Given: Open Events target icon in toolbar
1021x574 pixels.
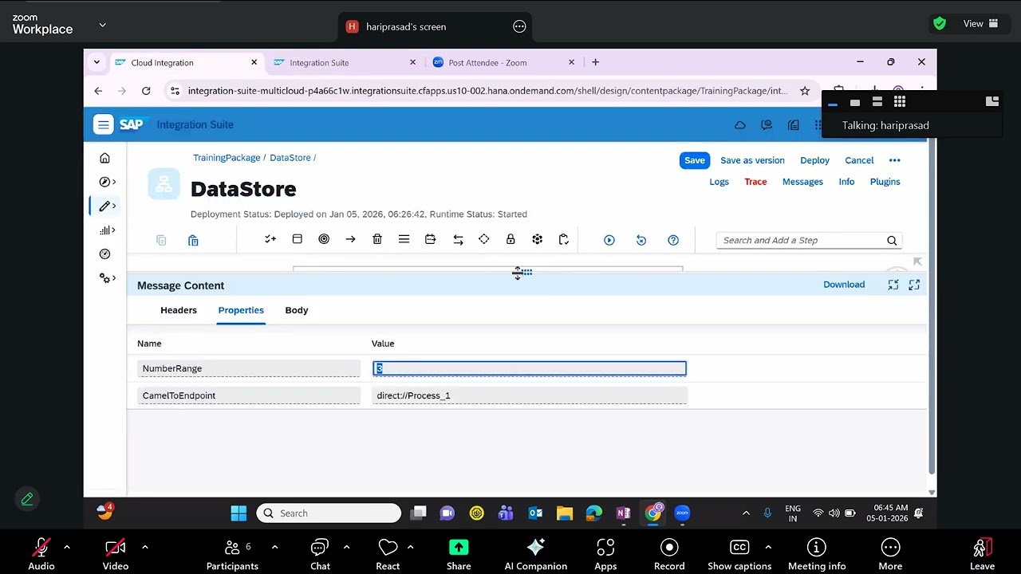Looking at the screenshot, I should point(324,239).
